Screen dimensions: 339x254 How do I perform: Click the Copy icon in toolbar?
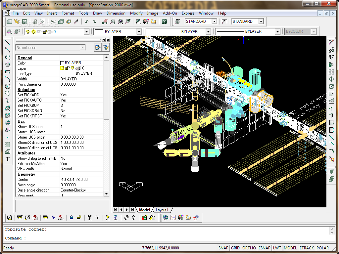point(61,21)
